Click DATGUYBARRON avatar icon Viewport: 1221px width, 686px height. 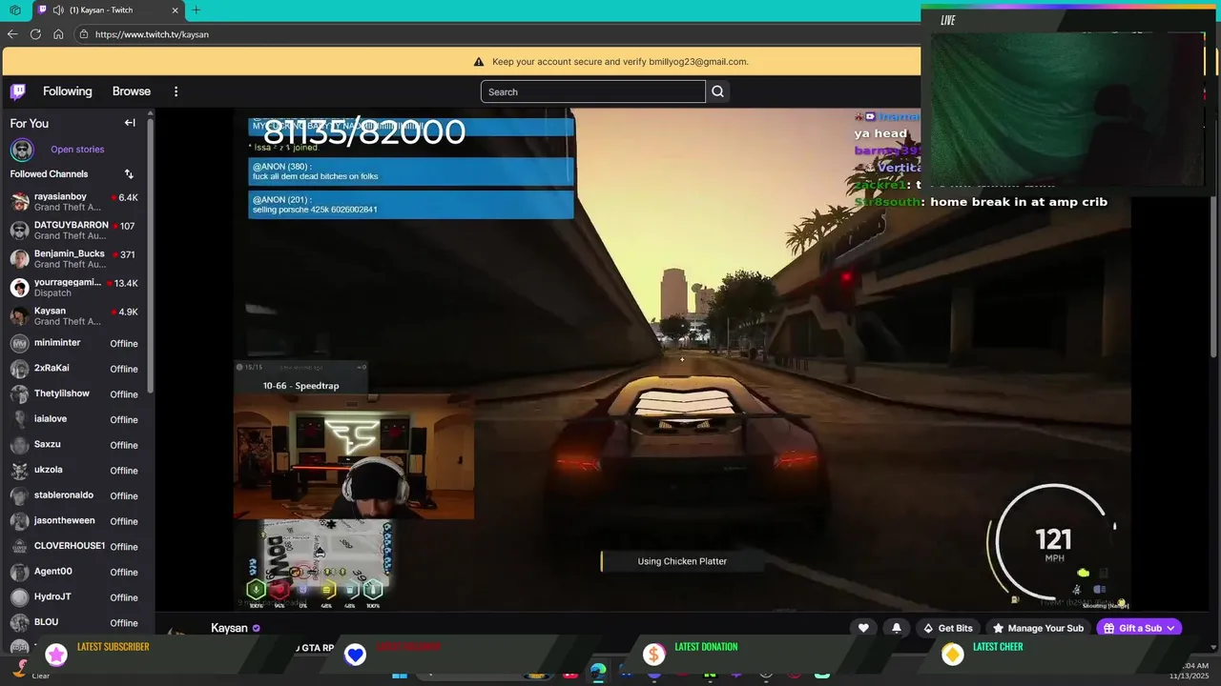click(x=19, y=230)
